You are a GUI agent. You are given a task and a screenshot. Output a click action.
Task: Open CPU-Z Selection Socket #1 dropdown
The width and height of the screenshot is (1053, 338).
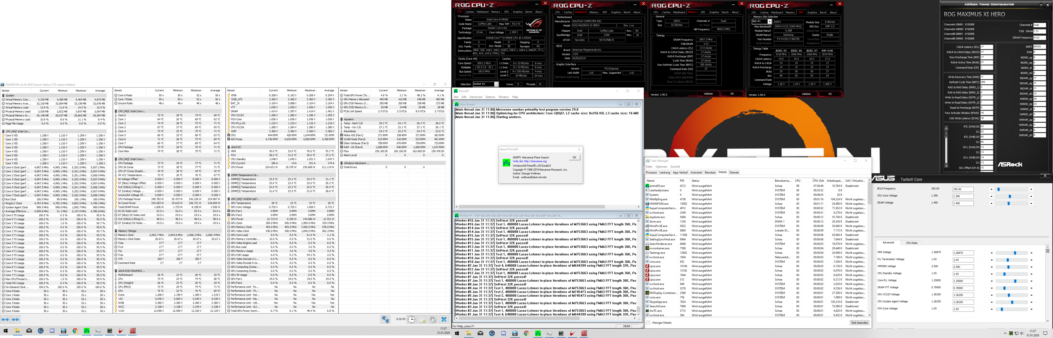click(486, 85)
